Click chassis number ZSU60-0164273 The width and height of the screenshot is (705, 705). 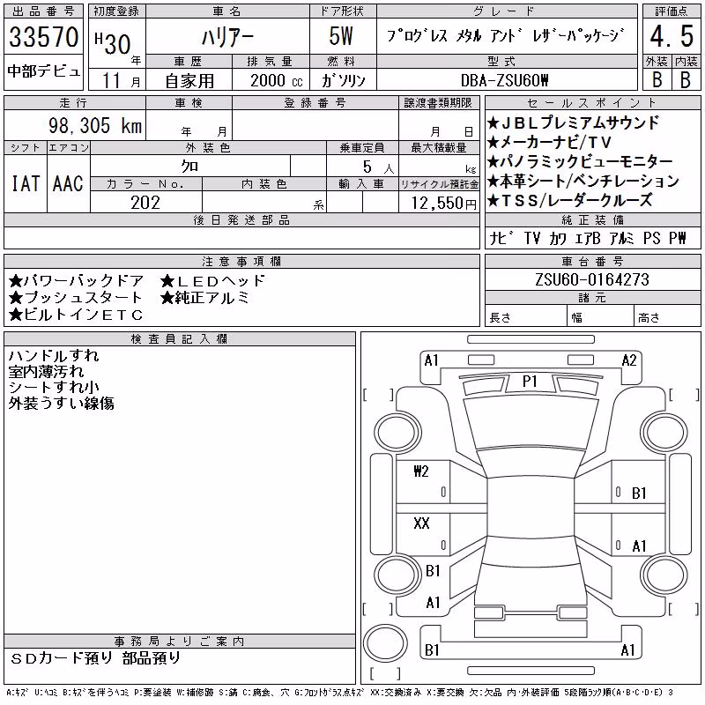point(592,279)
